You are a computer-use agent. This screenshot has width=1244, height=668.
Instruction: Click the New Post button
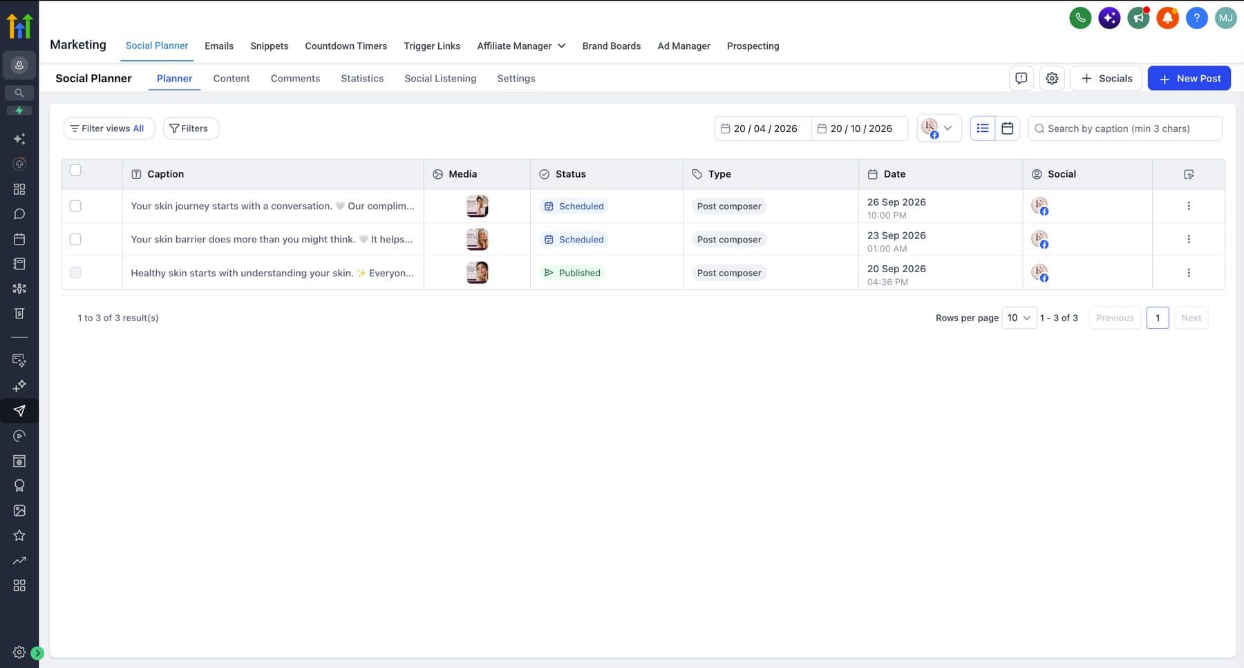1189,78
